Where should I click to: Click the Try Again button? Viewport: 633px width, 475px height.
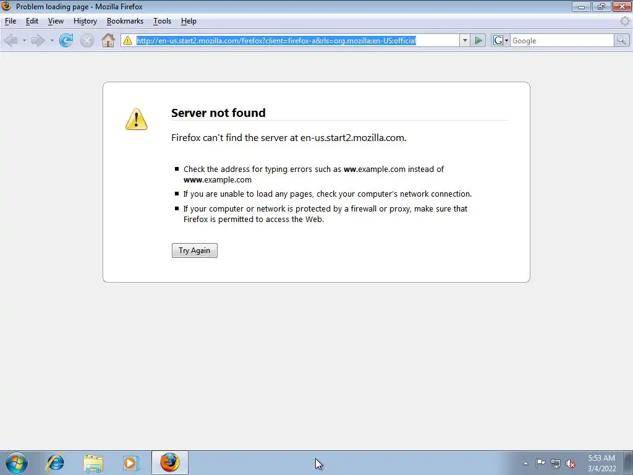click(x=195, y=250)
